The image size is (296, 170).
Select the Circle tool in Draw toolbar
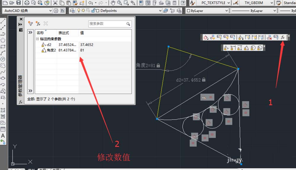coord(3,59)
